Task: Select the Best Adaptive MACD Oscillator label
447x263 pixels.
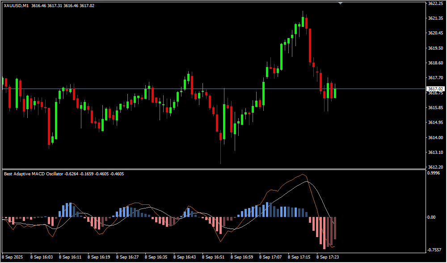Action: tap(34, 174)
